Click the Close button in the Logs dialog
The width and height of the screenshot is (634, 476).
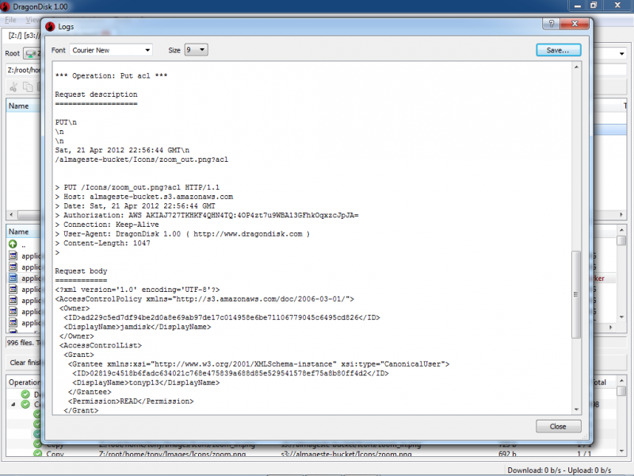coord(559,426)
